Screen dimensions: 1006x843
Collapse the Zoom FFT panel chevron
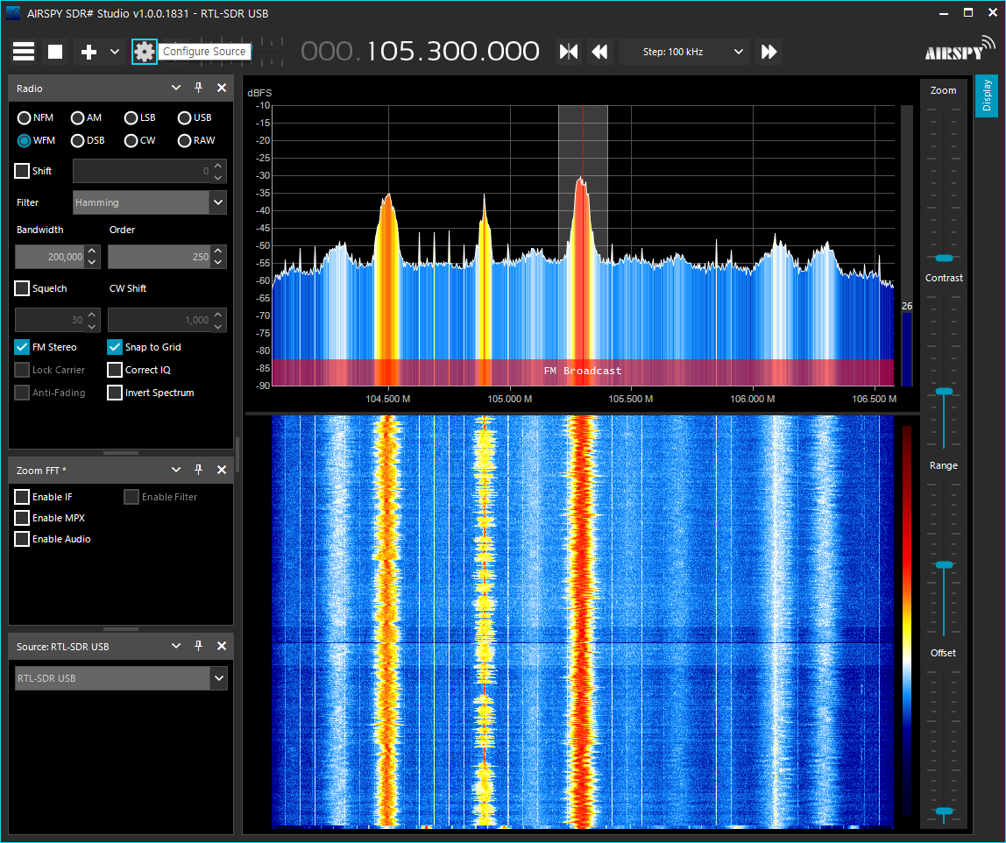click(176, 471)
